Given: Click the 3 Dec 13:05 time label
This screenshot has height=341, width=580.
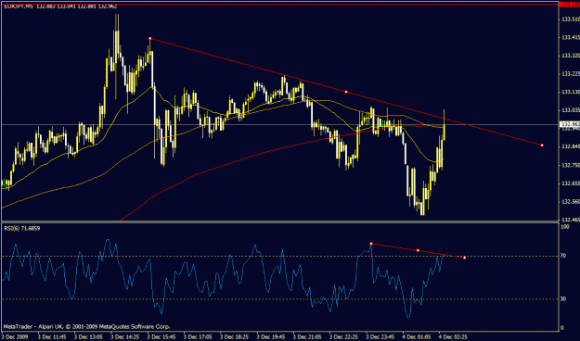Looking at the screenshot, I should (x=88, y=337).
